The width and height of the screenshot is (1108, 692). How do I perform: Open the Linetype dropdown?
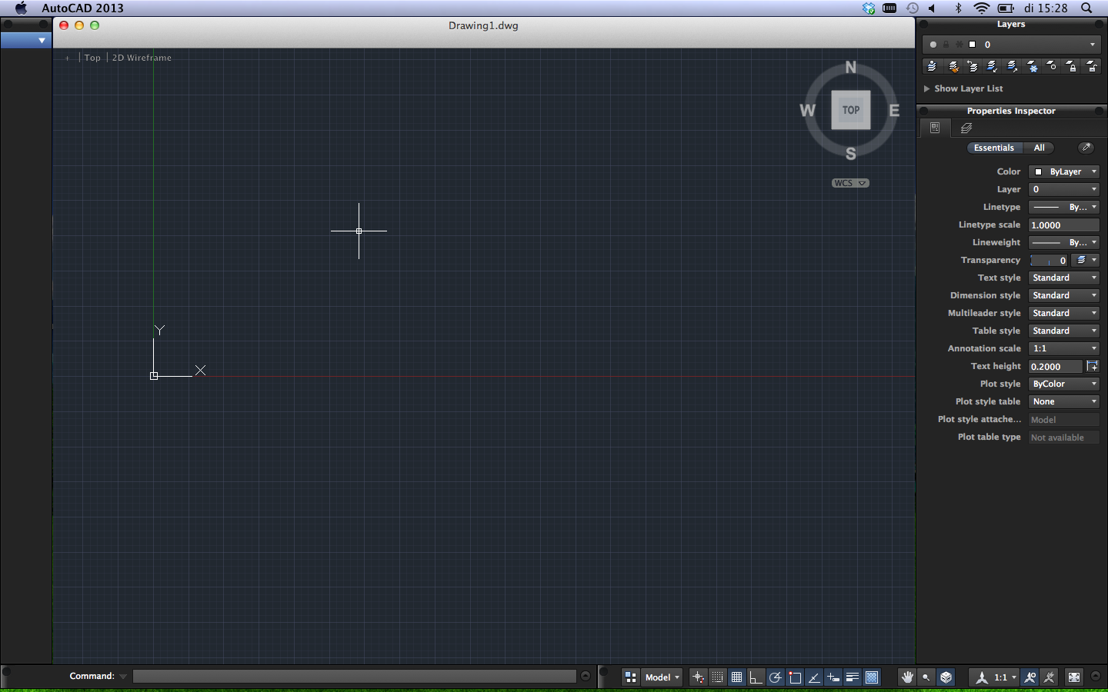coord(1064,207)
